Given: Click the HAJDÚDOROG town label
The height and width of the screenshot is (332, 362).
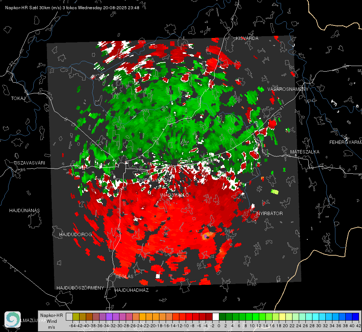Looking at the screenshot, I should pos(75,235).
